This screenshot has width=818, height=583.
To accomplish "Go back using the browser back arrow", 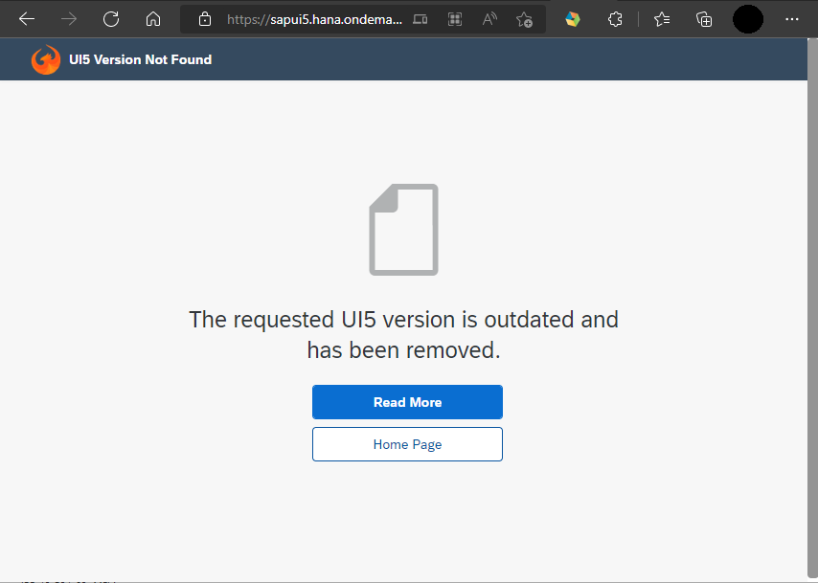I will coord(27,19).
